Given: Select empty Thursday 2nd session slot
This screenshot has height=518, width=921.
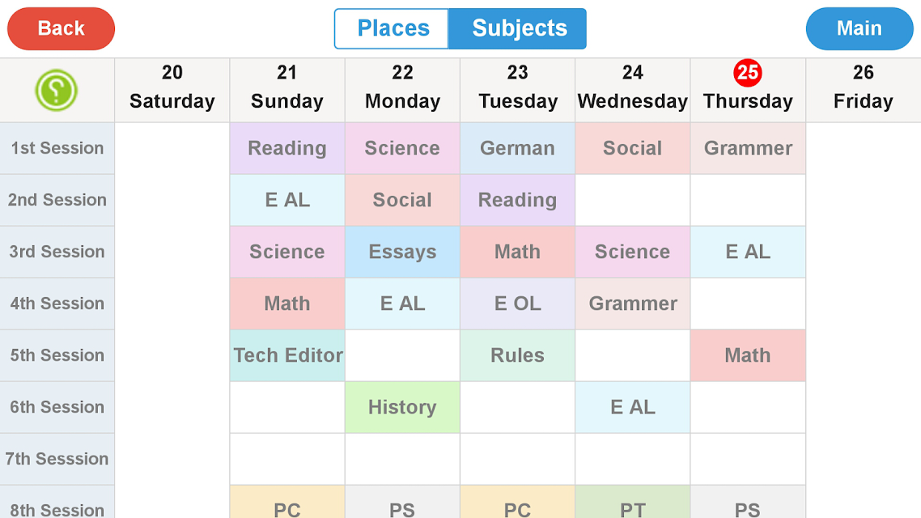Looking at the screenshot, I should [748, 200].
